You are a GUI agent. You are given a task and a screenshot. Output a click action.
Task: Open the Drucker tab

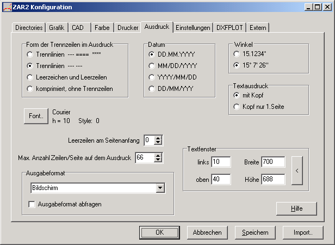128,27
